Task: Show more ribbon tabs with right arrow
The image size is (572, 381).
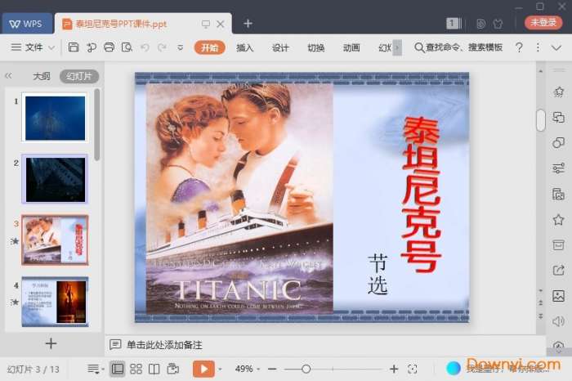Action: 397,47
